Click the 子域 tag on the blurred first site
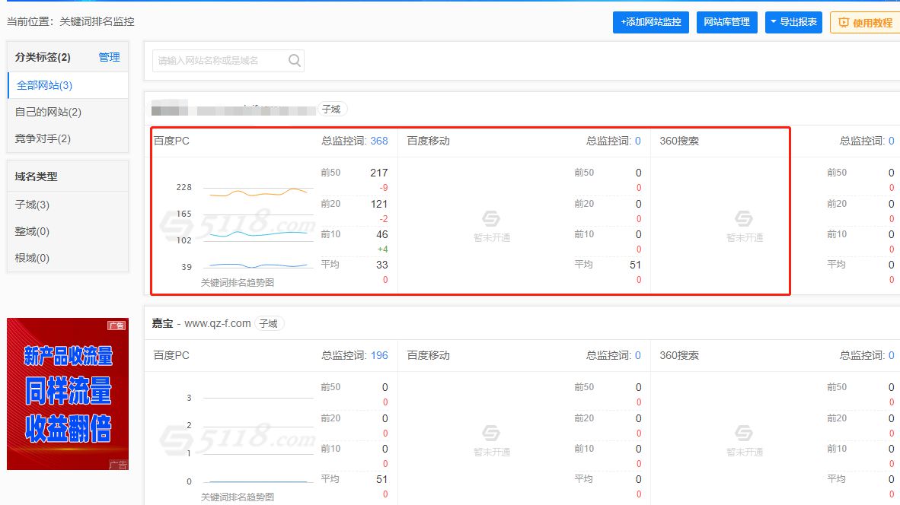Viewport: 900px width, 505px height. [331, 109]
